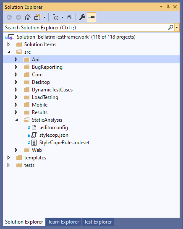Select the StyleCopeRules.ruleset file
This screenshot has width=183, height=229.
(x=64, y=143)
